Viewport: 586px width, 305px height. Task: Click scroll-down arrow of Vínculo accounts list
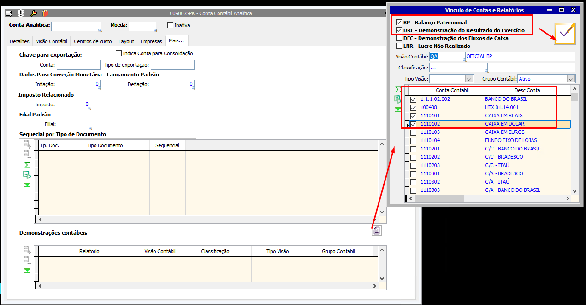pyautogui.click(x=574, y=191)
